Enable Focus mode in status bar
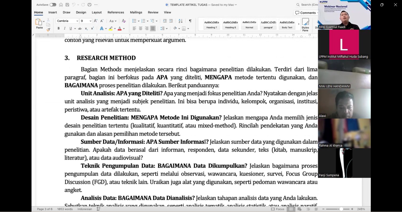 (x=277, y=209)
